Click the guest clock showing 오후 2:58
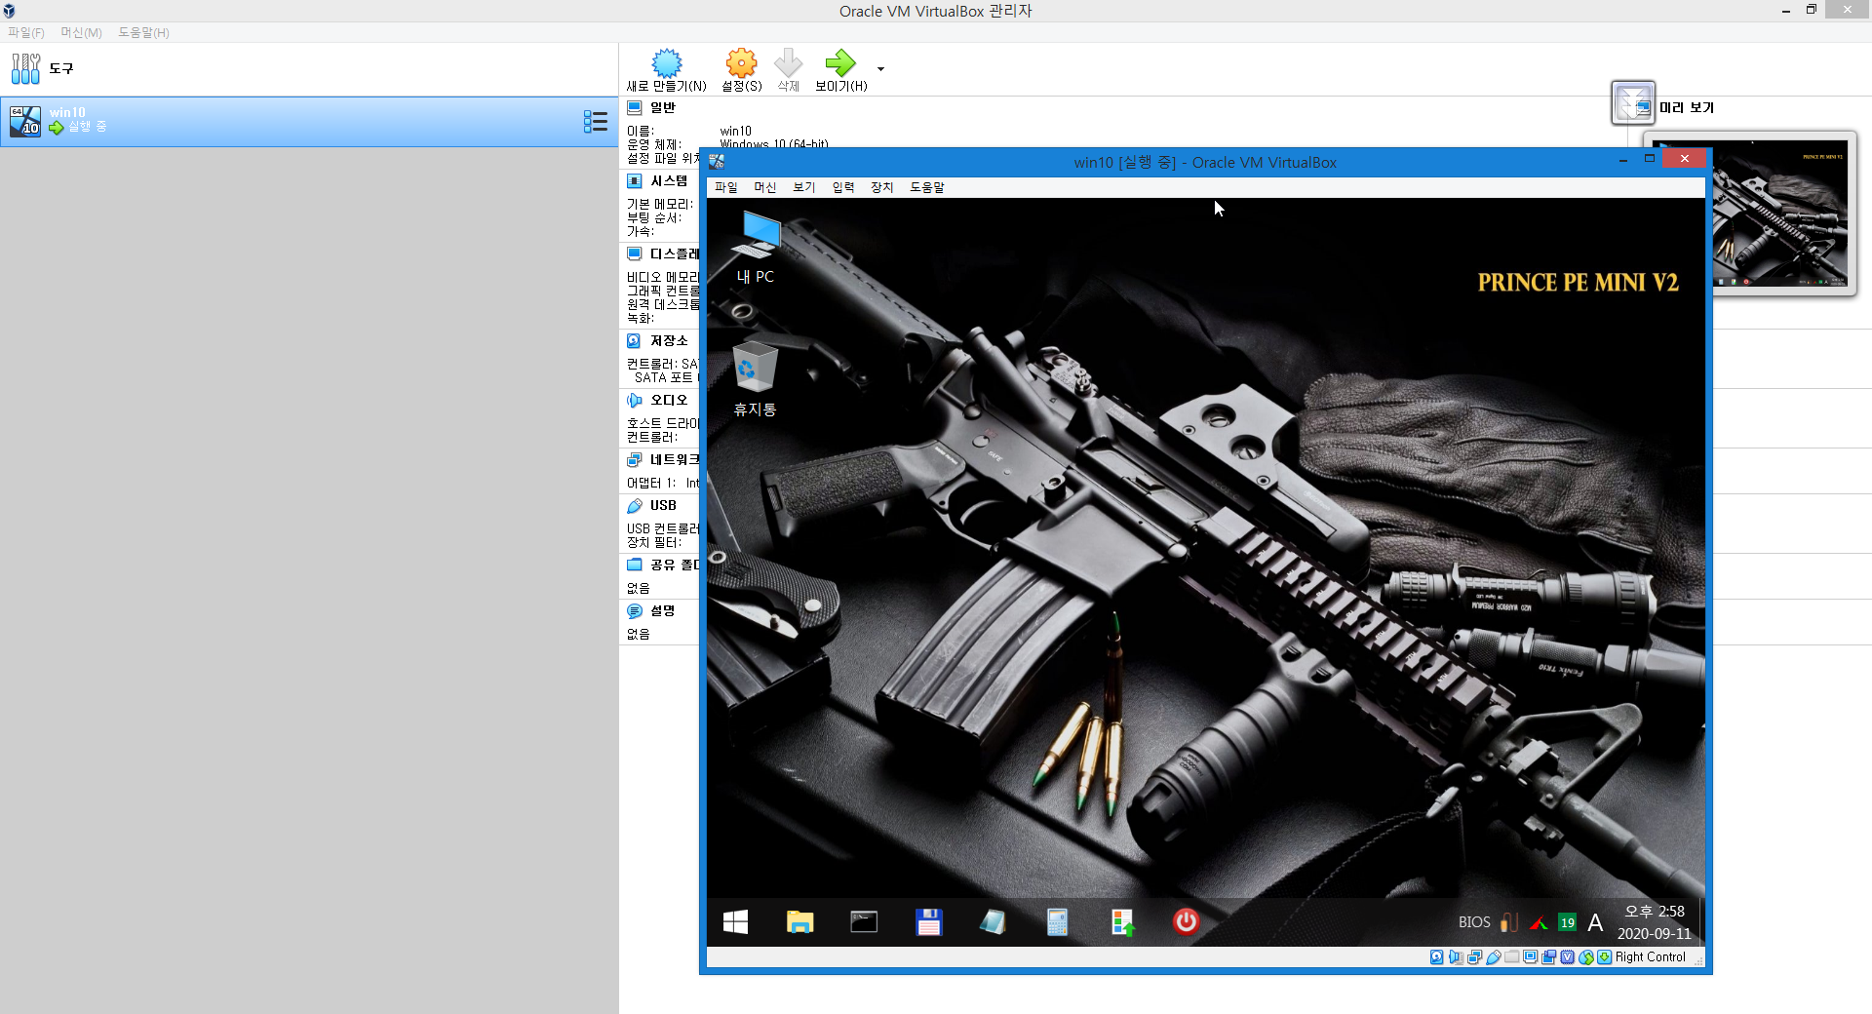Viewport: 1872px width, 1014px height. pyautogui.click(x=1654, y=922)
